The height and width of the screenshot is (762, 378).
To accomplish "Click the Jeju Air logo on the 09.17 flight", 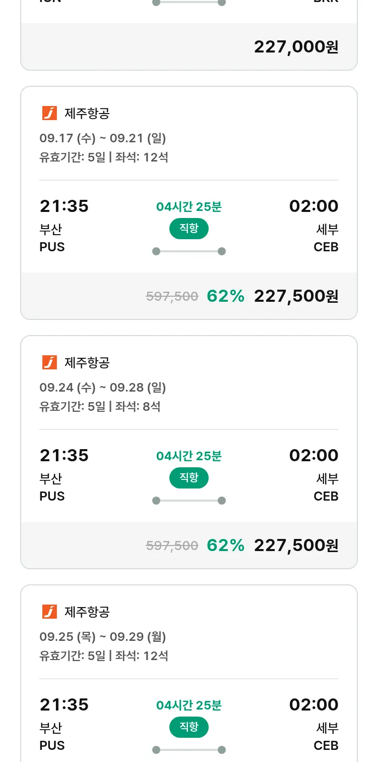I will 49,113.
